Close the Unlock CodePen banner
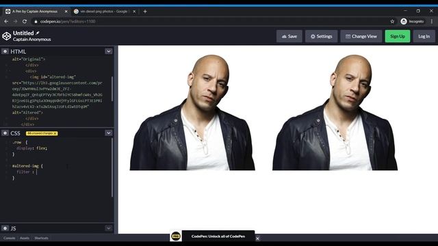 pos(257,238)
